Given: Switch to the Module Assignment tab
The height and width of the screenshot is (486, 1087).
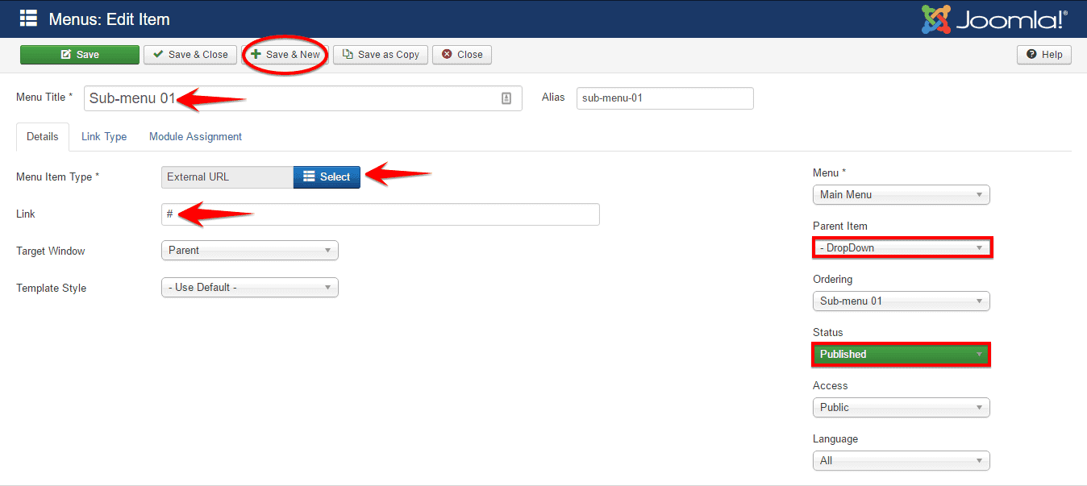Looking at the screenshot, I should 195,136.
